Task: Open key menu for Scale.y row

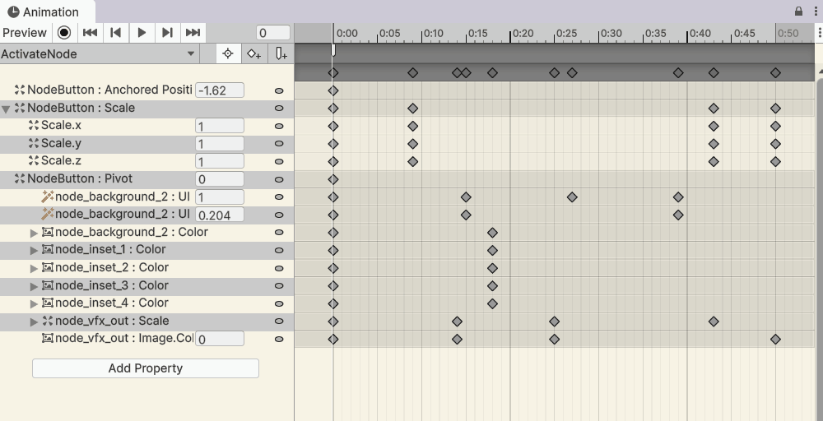Action: [x=279, y=144]
